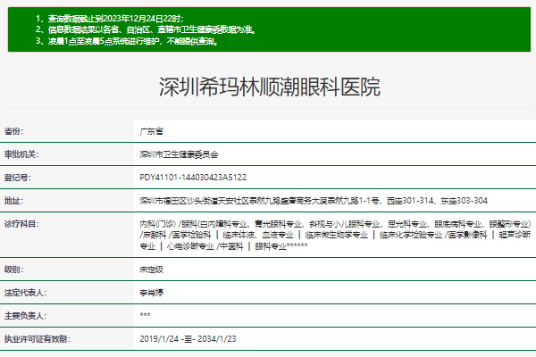Select the value 未定级

click(152, 270)
